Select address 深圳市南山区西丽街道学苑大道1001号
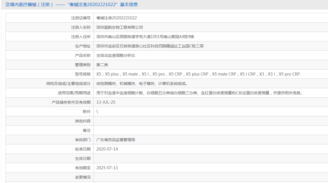The width and height of the screenshot is (328, 183). [130, 37]
